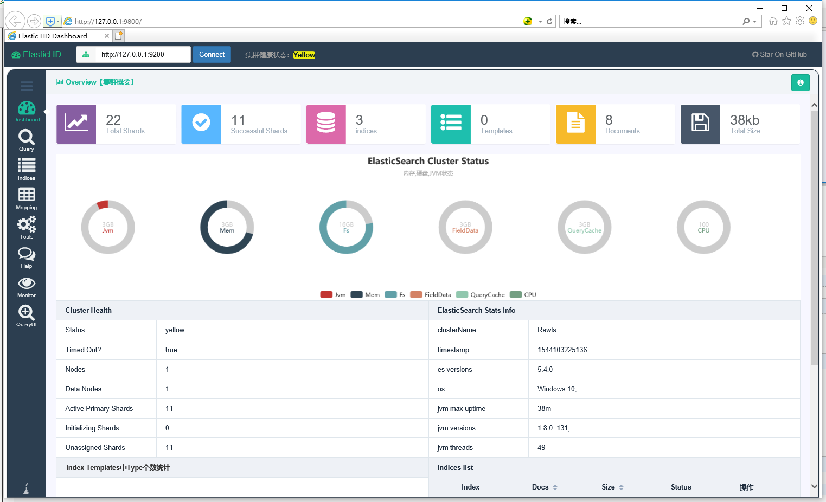826x502 pixels.
Task: Click the Mem donut chart
Action: point(227,227)
